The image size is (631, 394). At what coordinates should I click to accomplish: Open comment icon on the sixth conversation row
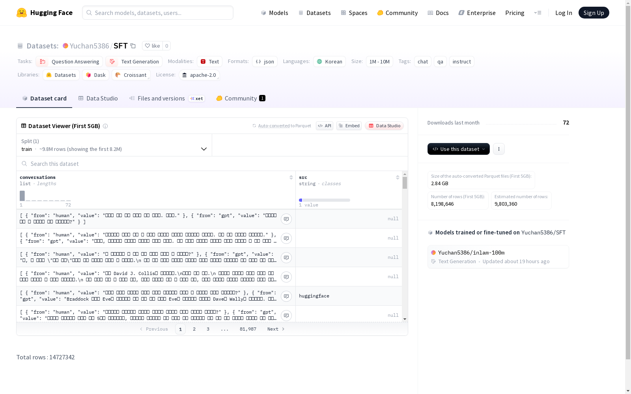tap(286, 316)
